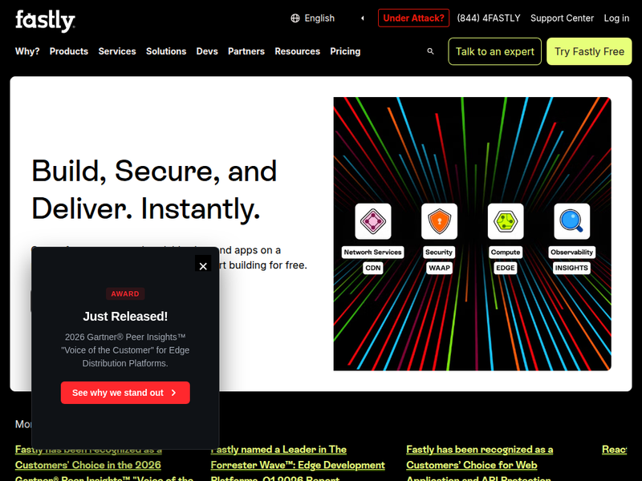The image size is (642, 481).
Task: Open the Products menu
Action: [x=69, y=51]
